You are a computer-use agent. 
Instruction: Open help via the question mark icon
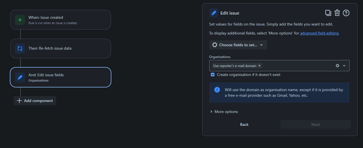click(346, 13)
